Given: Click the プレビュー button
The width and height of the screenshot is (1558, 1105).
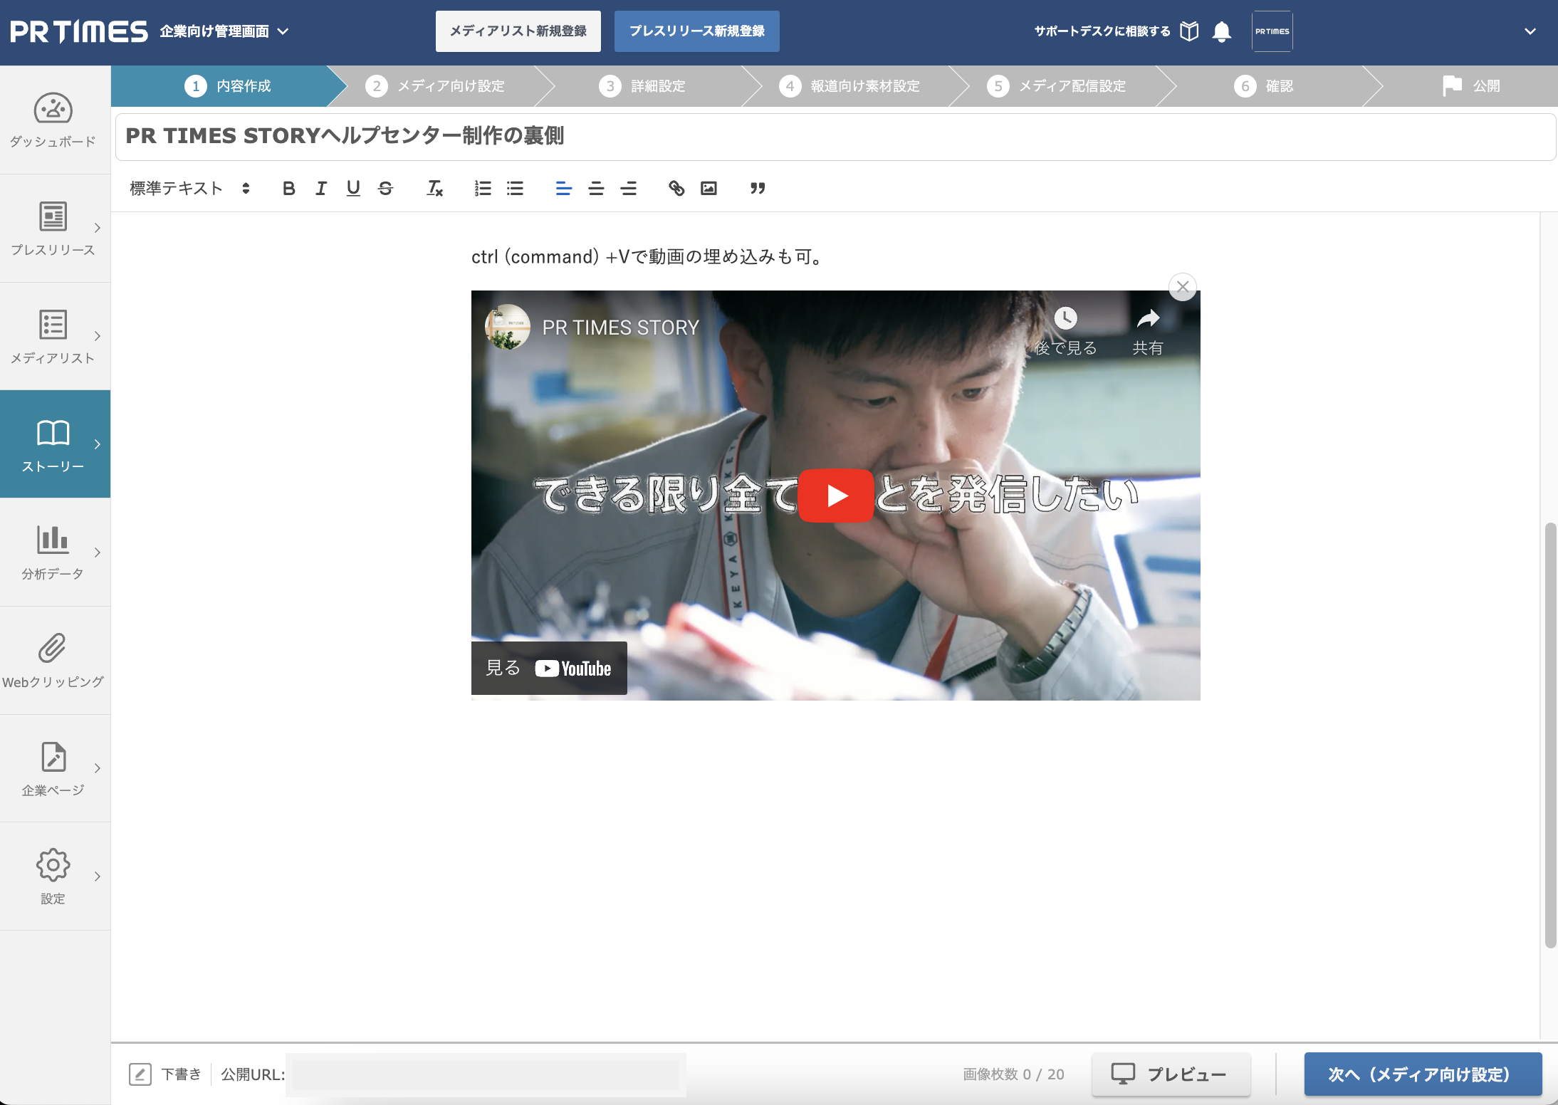Looking at the screenshot, I should 1171,1074.
